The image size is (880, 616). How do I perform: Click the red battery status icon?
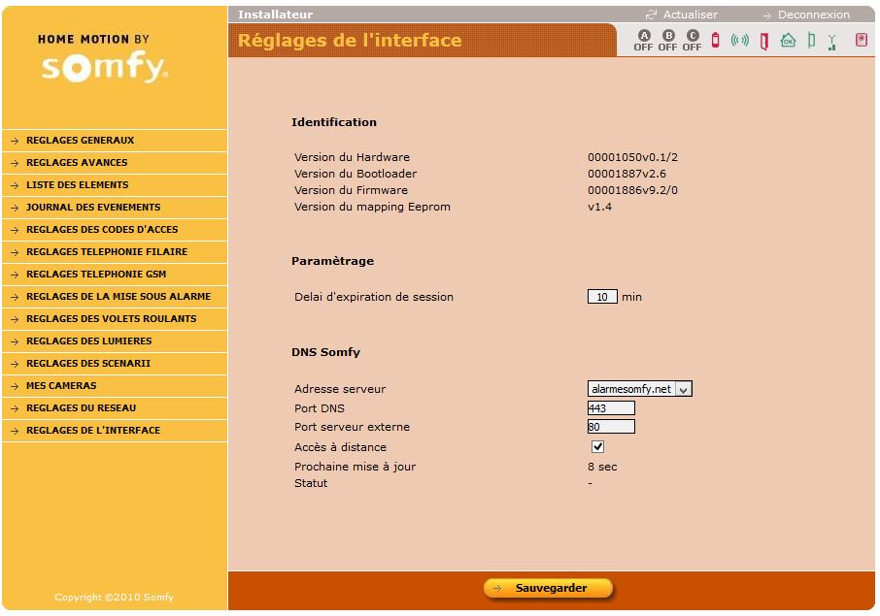[716, 40]
